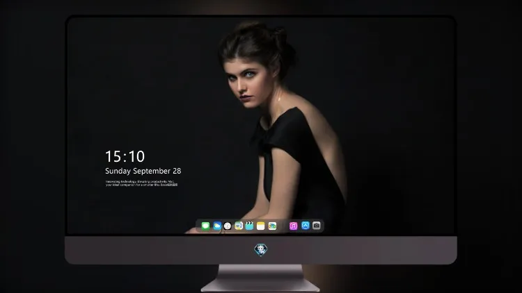Open the clapperboard video app in the dock
Screen dimensions: 522x293
click(x=249, y=226)
